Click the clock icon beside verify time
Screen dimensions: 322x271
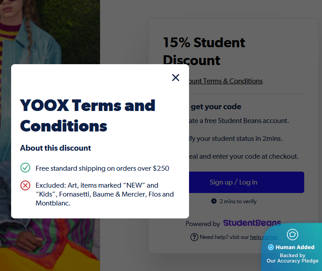214,201
